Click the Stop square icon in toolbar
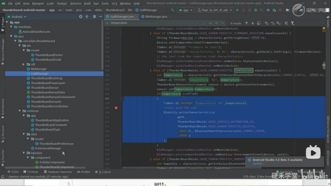 [280, 10]
